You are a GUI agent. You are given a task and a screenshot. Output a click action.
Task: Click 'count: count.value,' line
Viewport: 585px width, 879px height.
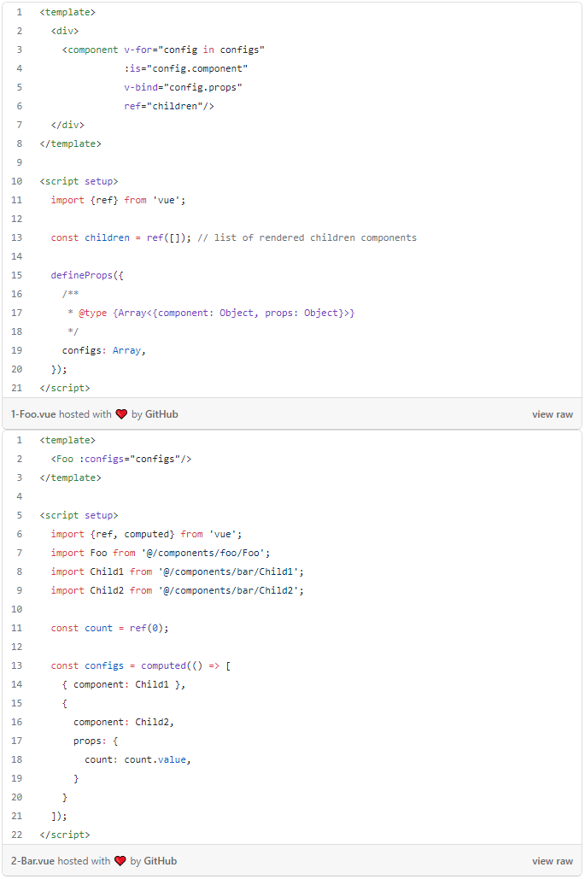point(137,759)
